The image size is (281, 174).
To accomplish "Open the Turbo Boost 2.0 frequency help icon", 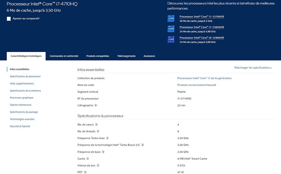I will pos(143,145).
